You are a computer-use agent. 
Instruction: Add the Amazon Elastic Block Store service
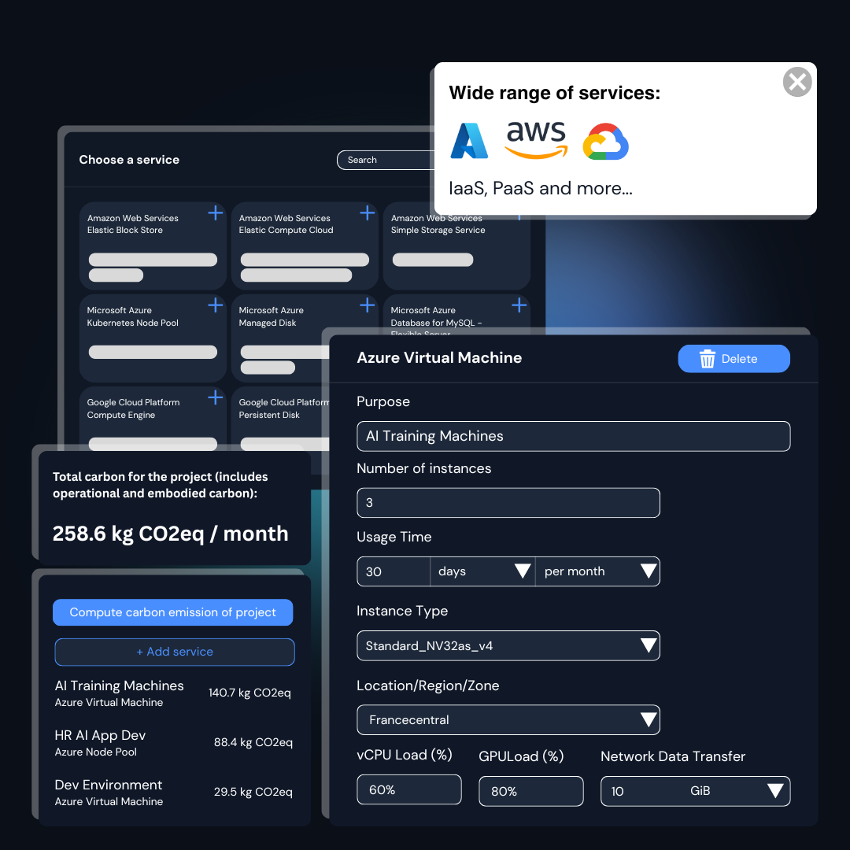215,213
